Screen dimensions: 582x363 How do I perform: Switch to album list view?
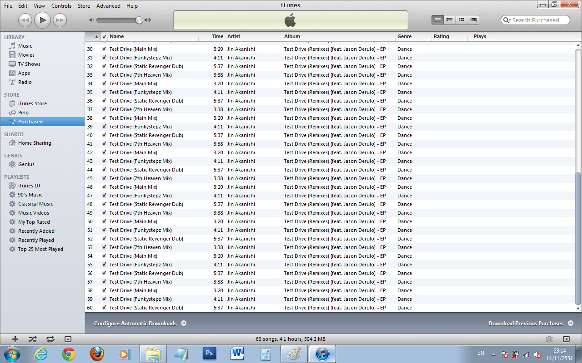tap(449, 20)
